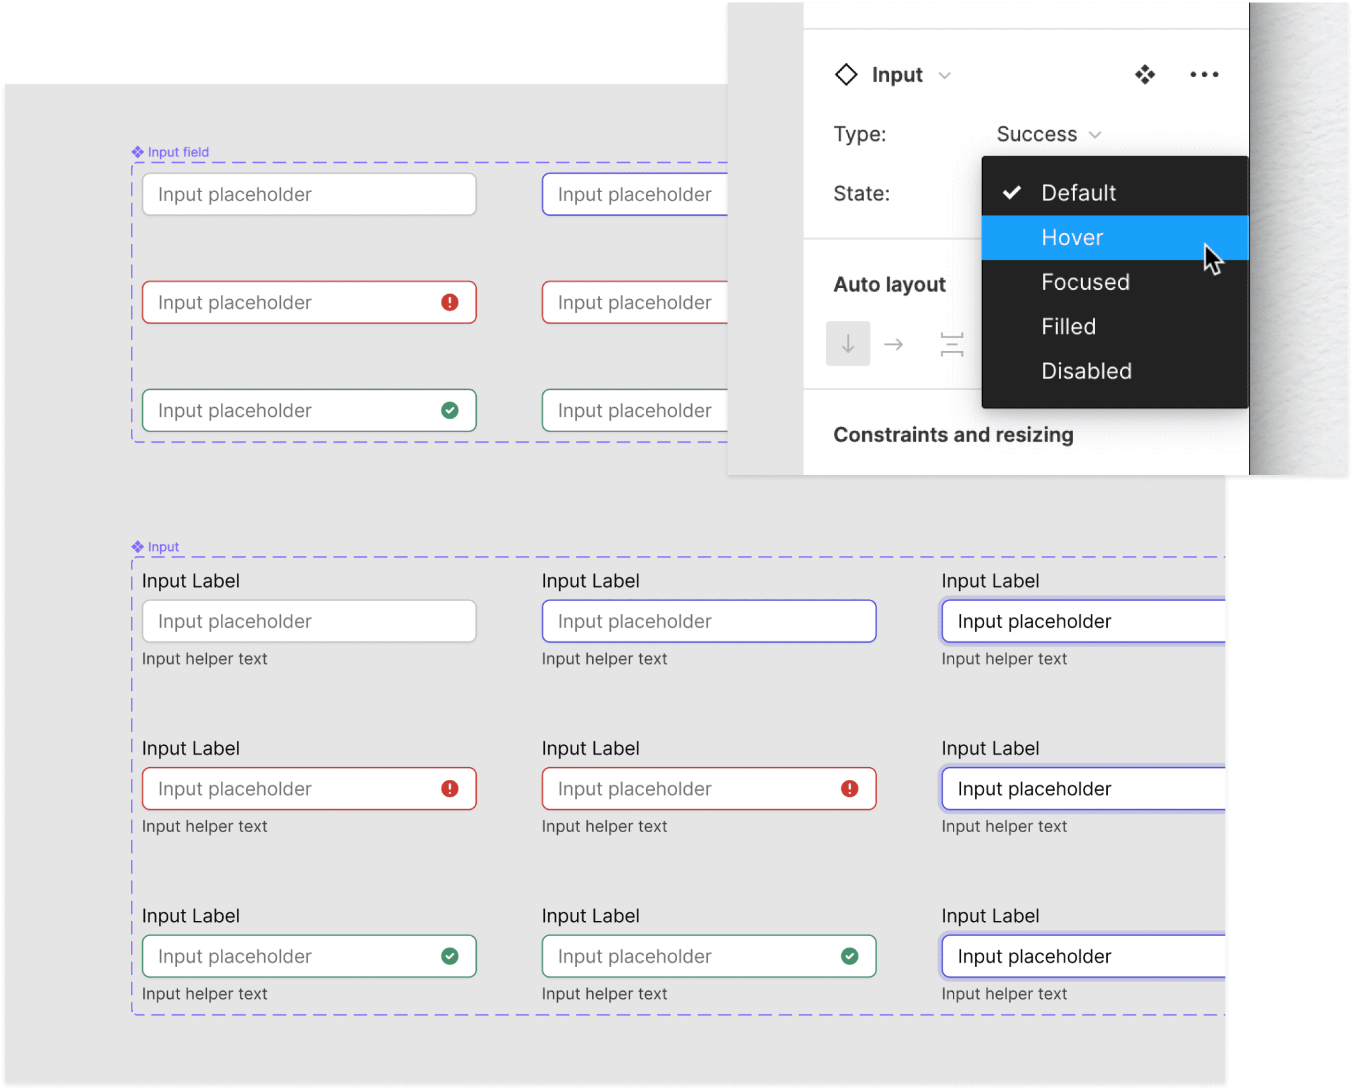Click an Input placeholder text field
Viewport: 1353px width, 1090px height.
[x=309, y=621]
